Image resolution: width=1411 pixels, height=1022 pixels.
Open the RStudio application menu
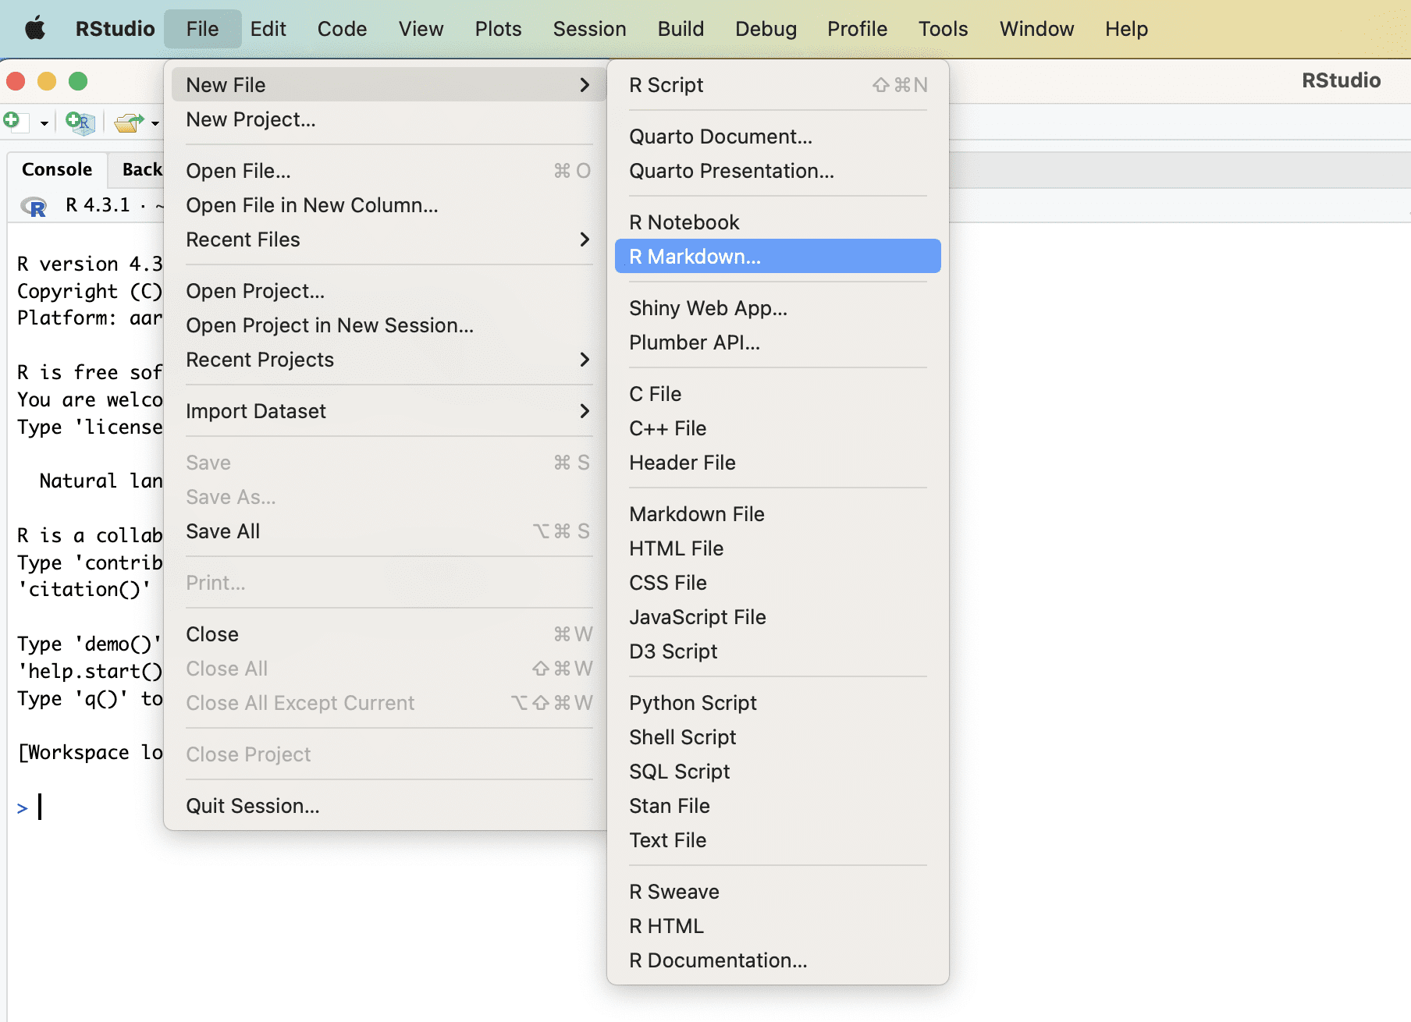click(115, 29)
